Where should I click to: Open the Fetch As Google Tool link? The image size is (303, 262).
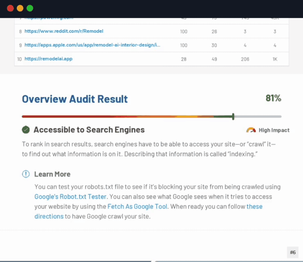pos(137,206)
